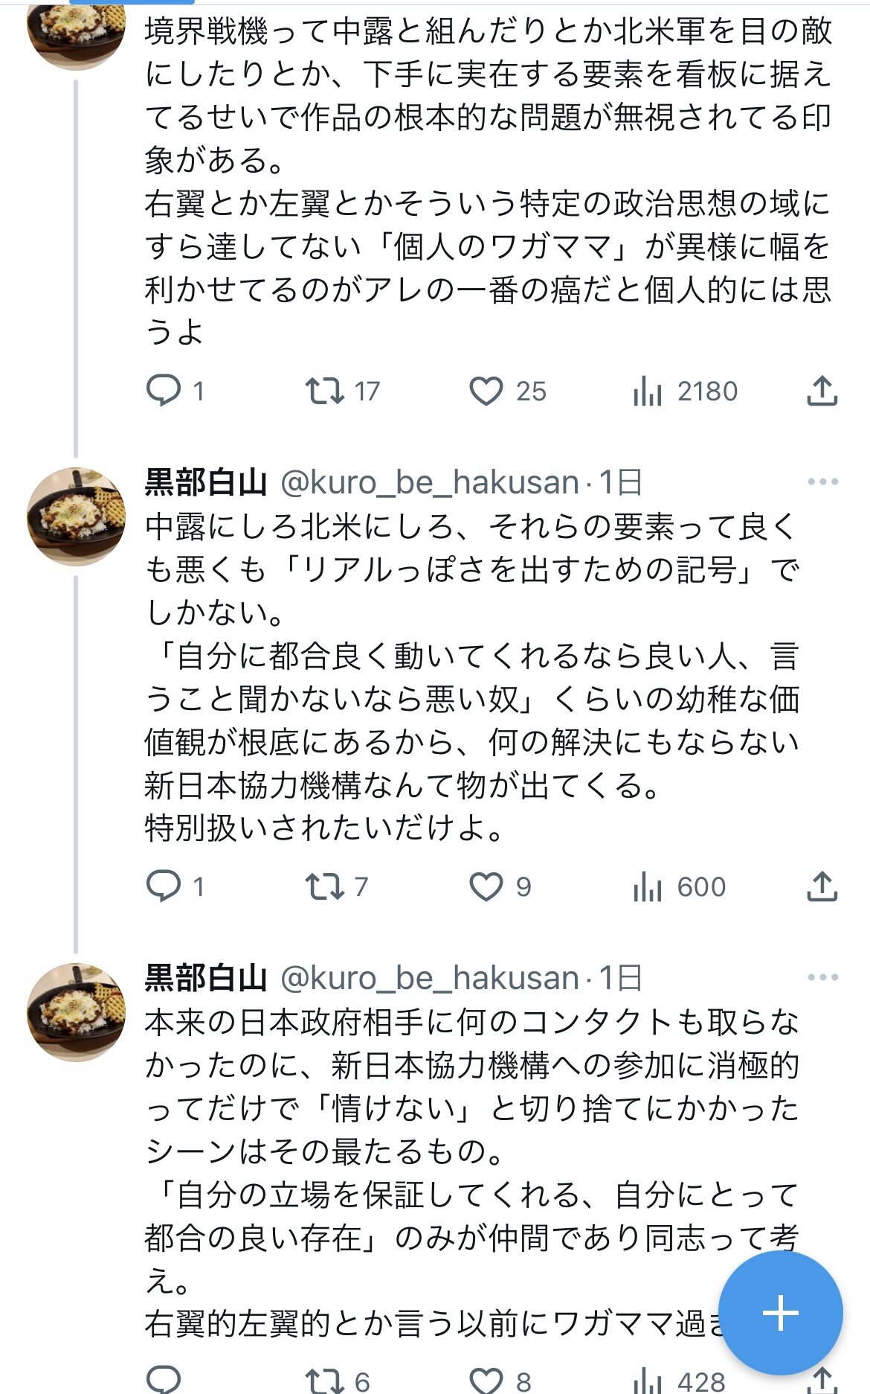This screenshot has width=870, height=1394.
Task: Open the middle tweet's profile avatar
Action: 76,517
